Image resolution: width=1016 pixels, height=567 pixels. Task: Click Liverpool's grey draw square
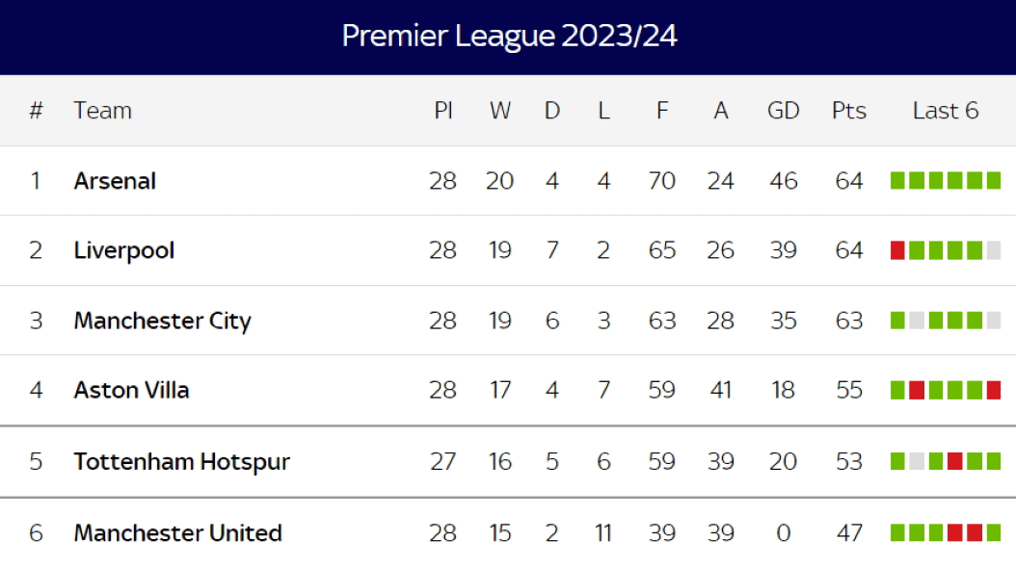coord(994,250)
